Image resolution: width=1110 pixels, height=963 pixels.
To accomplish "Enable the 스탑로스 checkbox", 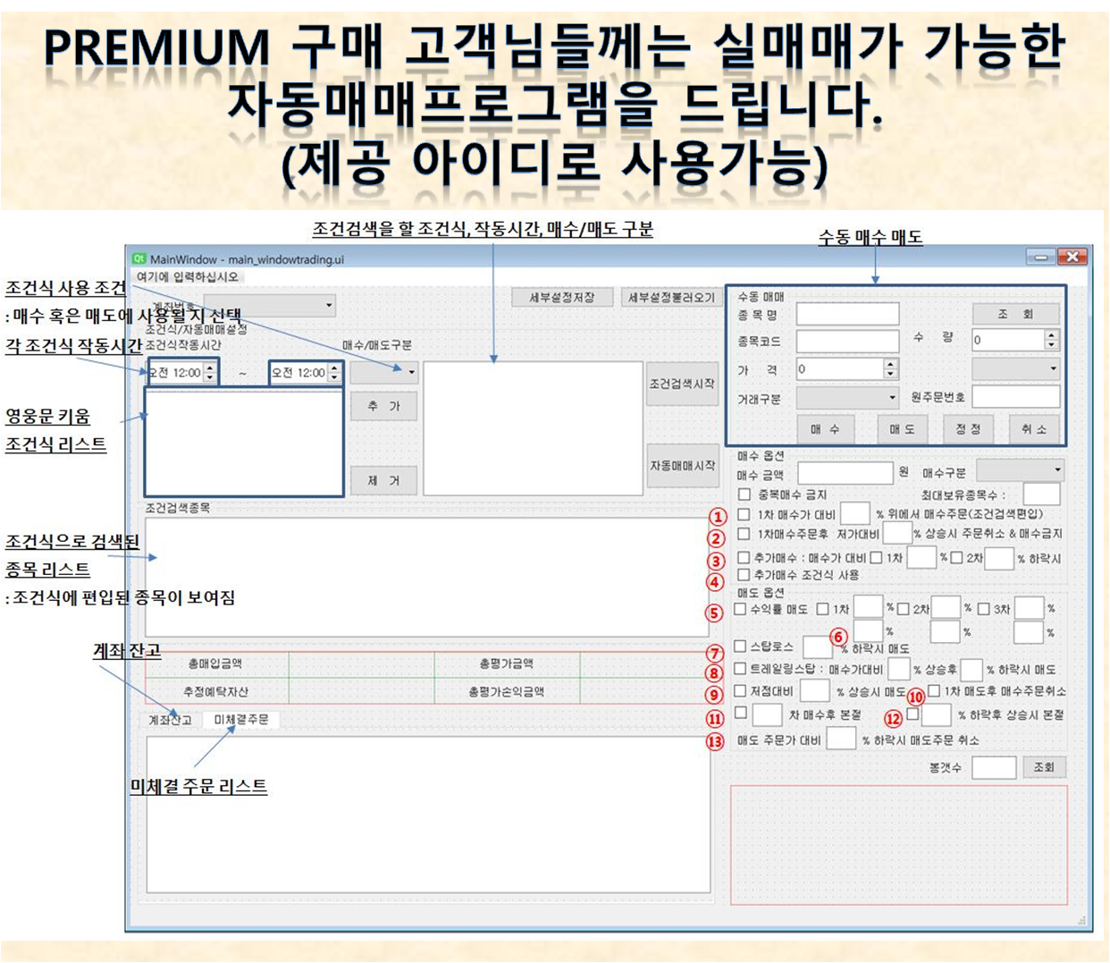I will coord(738,646).
